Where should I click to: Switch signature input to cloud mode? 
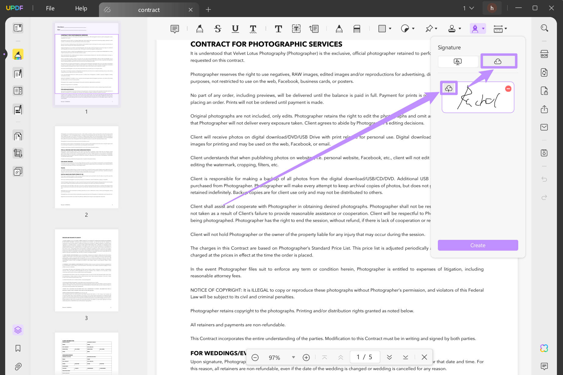tap(498, 61)
